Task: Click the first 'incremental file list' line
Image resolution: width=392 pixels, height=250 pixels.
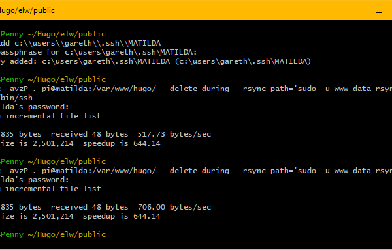Action: [x=50, y=116]
